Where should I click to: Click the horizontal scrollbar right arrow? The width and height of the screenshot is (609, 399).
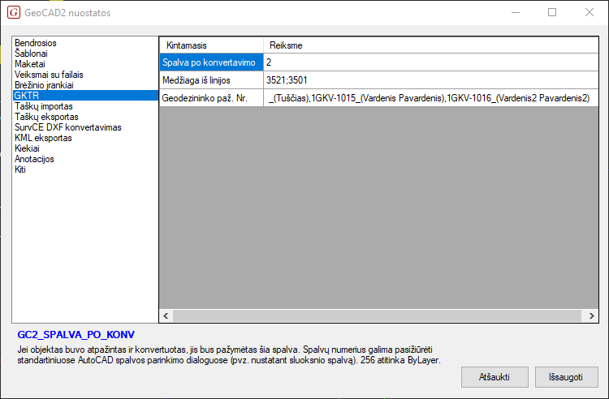[591, 315]
